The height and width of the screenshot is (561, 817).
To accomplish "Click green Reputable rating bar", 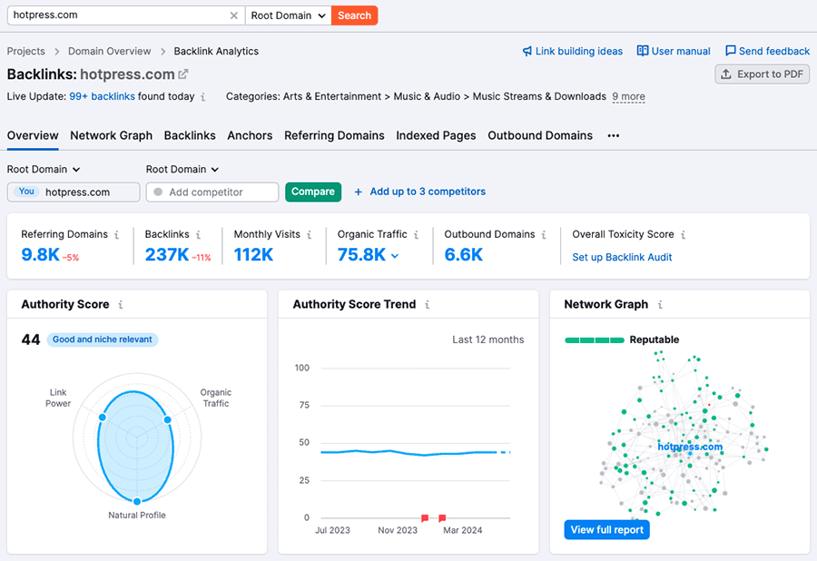I will pyautogui.click(x=595, y=340).
